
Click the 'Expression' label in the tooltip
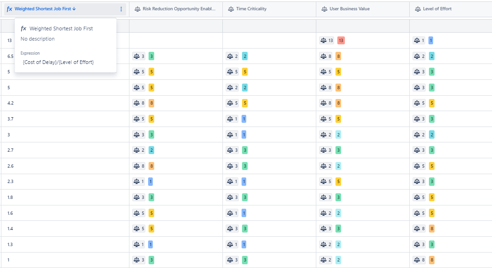30,53
